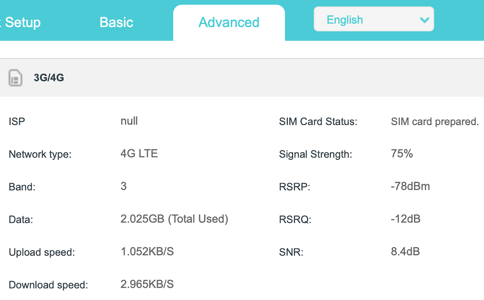The image size is (484, 300).
Task: Switch to the Basic tab
Action: point(116,22)
